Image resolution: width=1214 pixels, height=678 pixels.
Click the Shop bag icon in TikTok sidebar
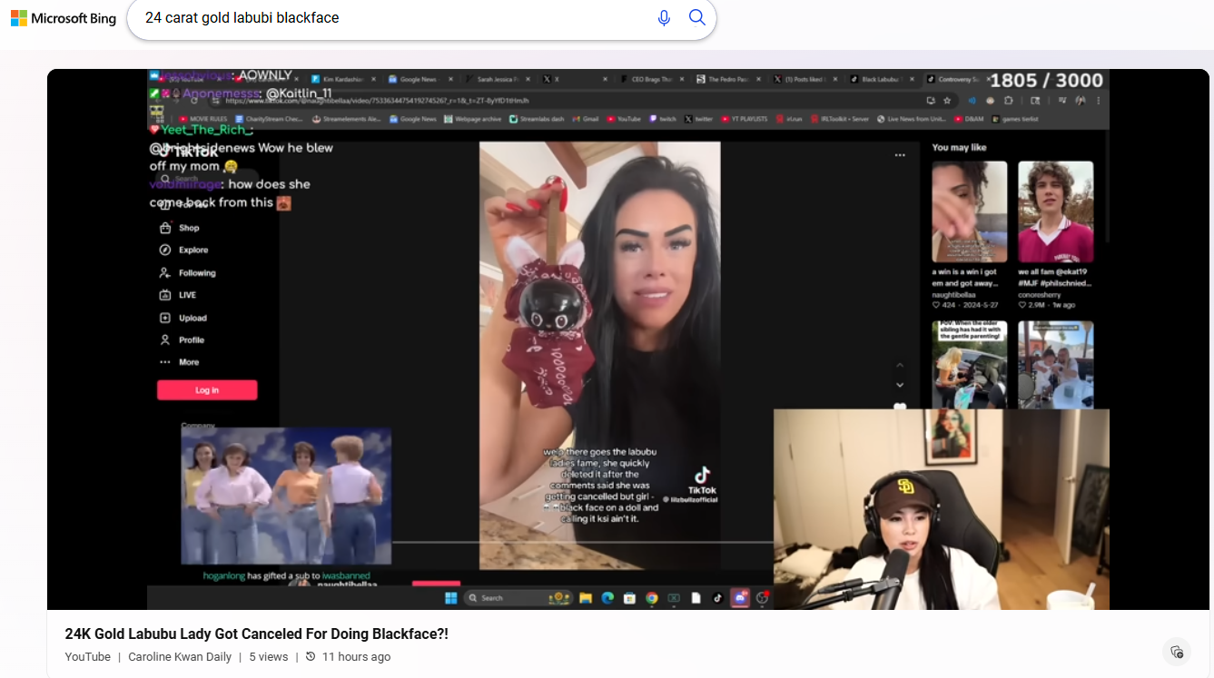tap(165, 228)
